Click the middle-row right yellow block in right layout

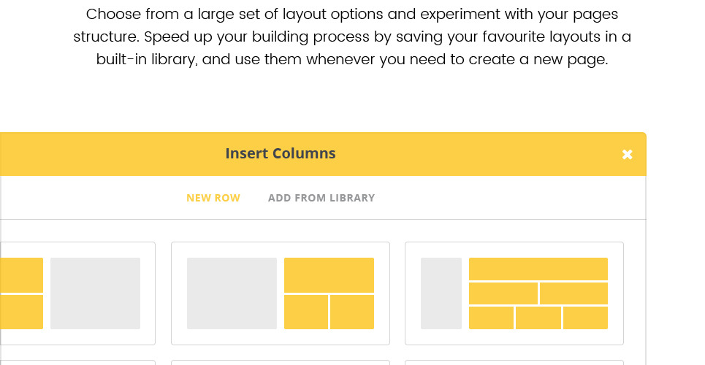tap(573, 293)
